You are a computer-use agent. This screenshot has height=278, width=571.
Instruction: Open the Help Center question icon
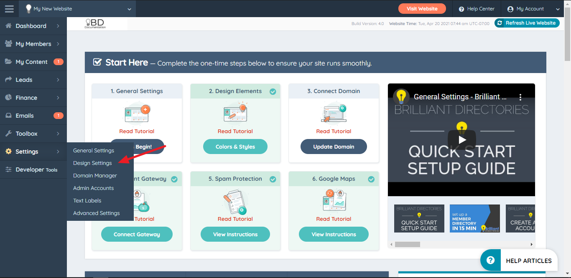[461, 8]
